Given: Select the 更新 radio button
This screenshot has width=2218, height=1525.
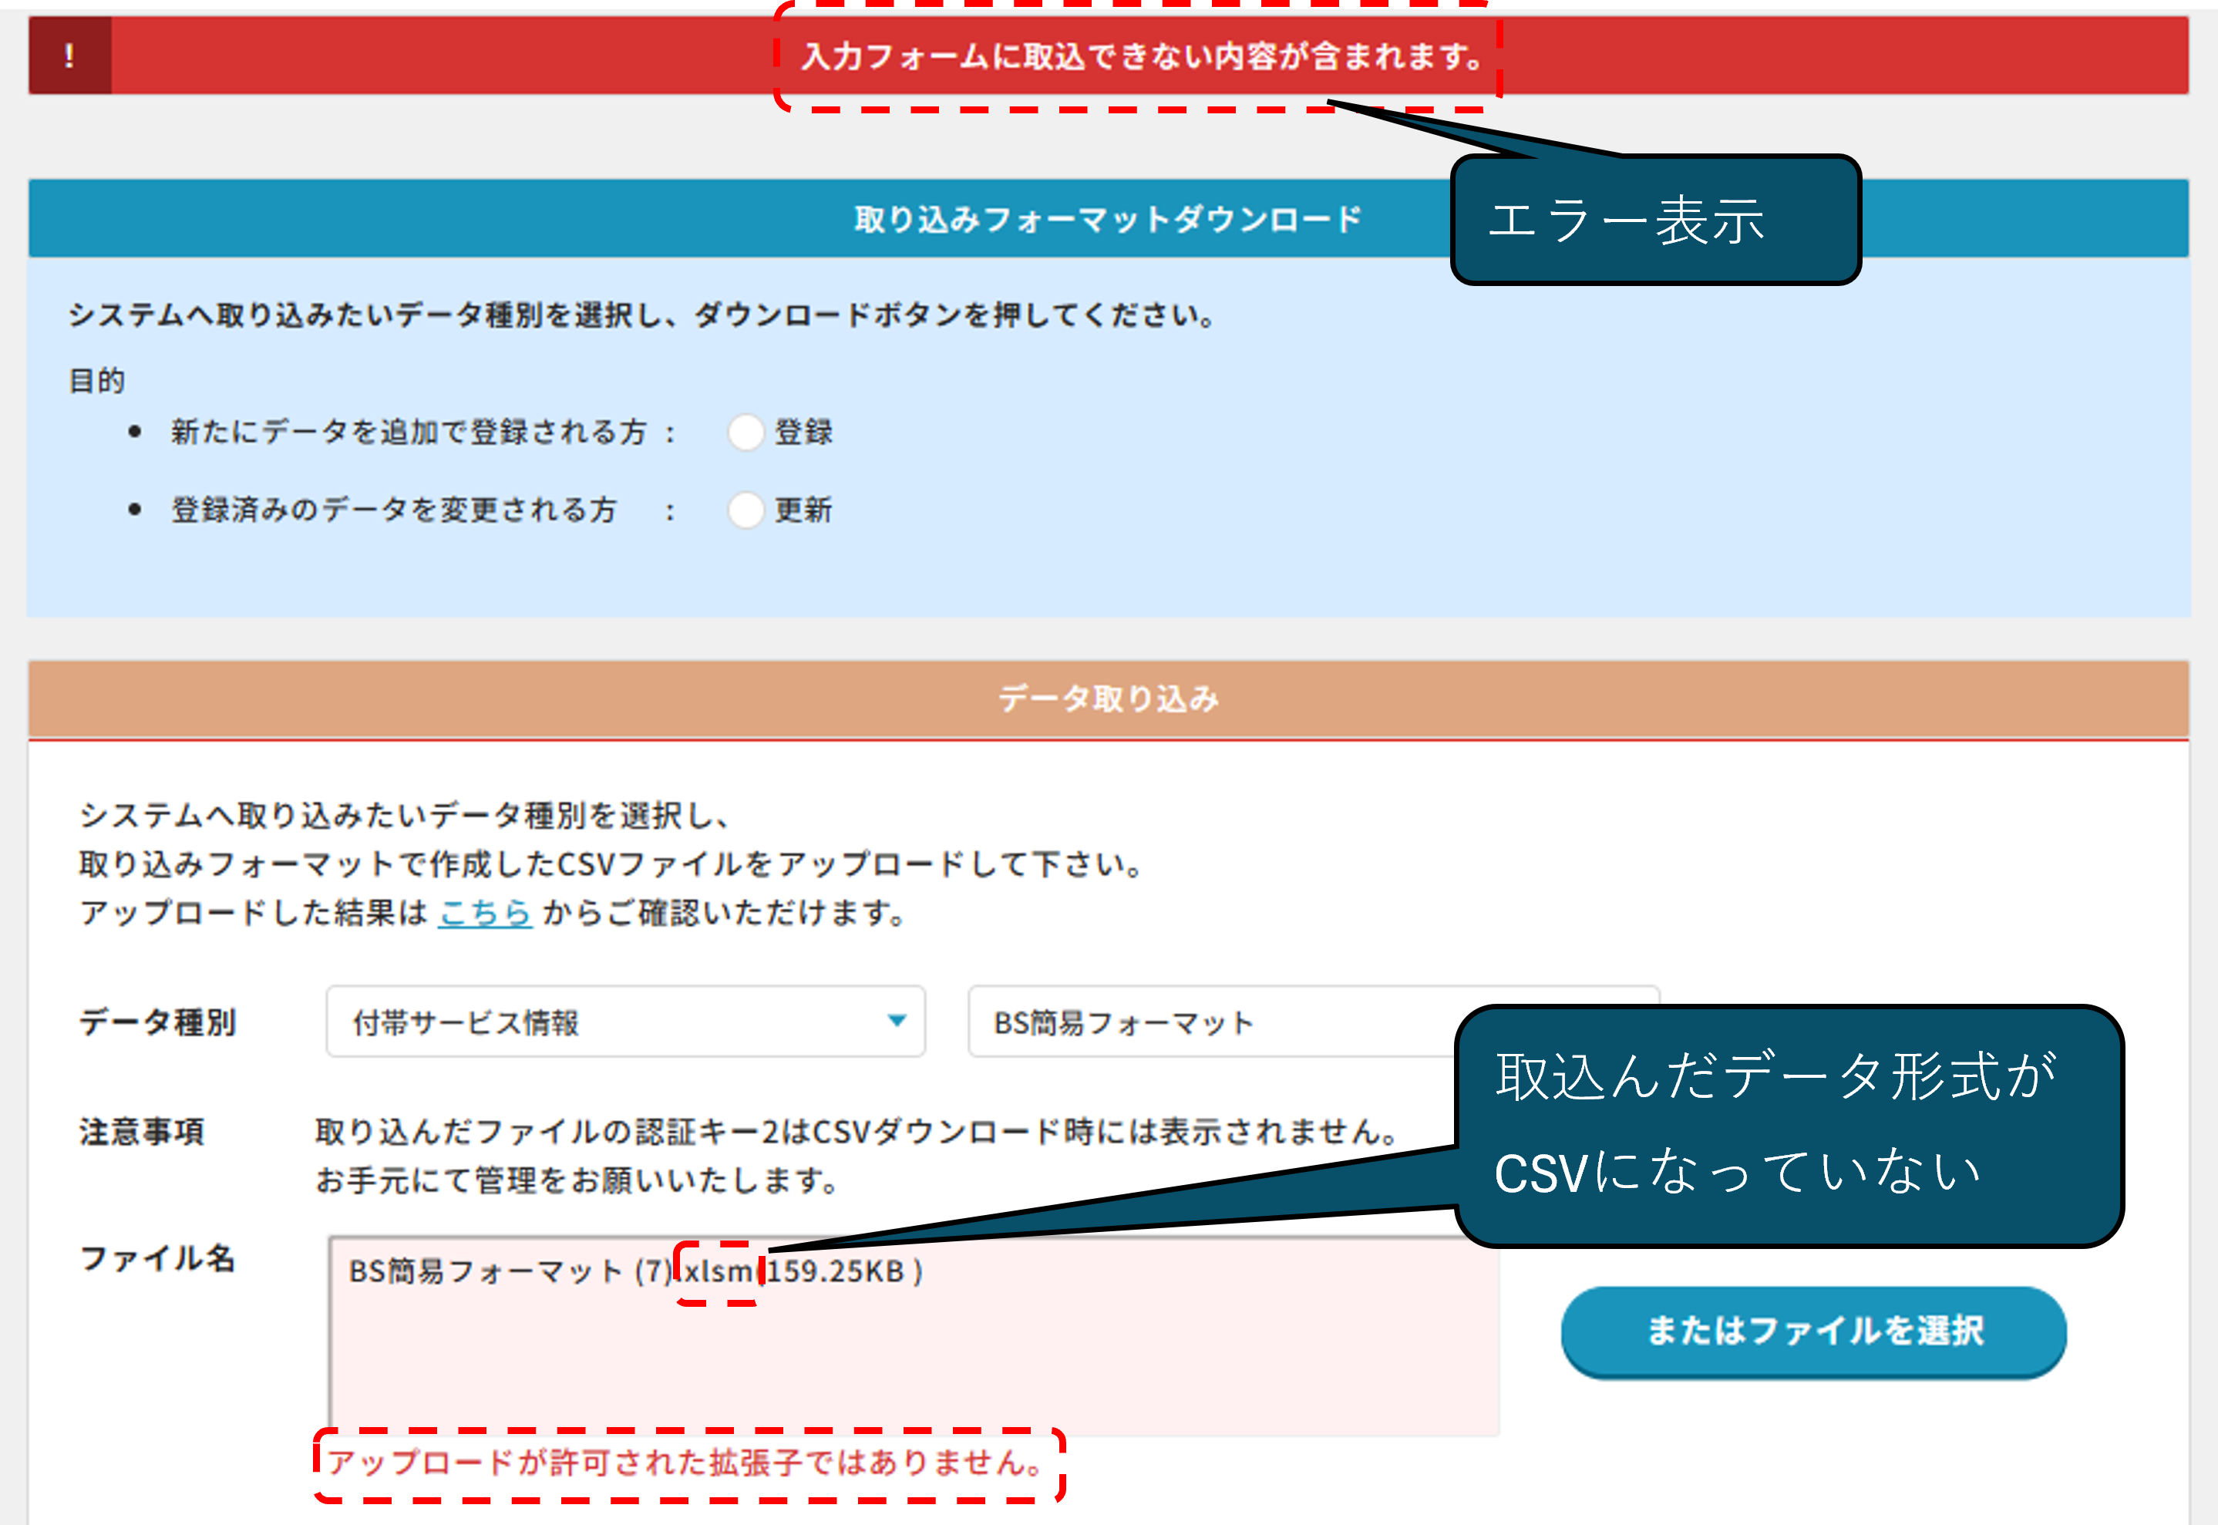Looking at the screenshot, I should (x=746, y=510).
